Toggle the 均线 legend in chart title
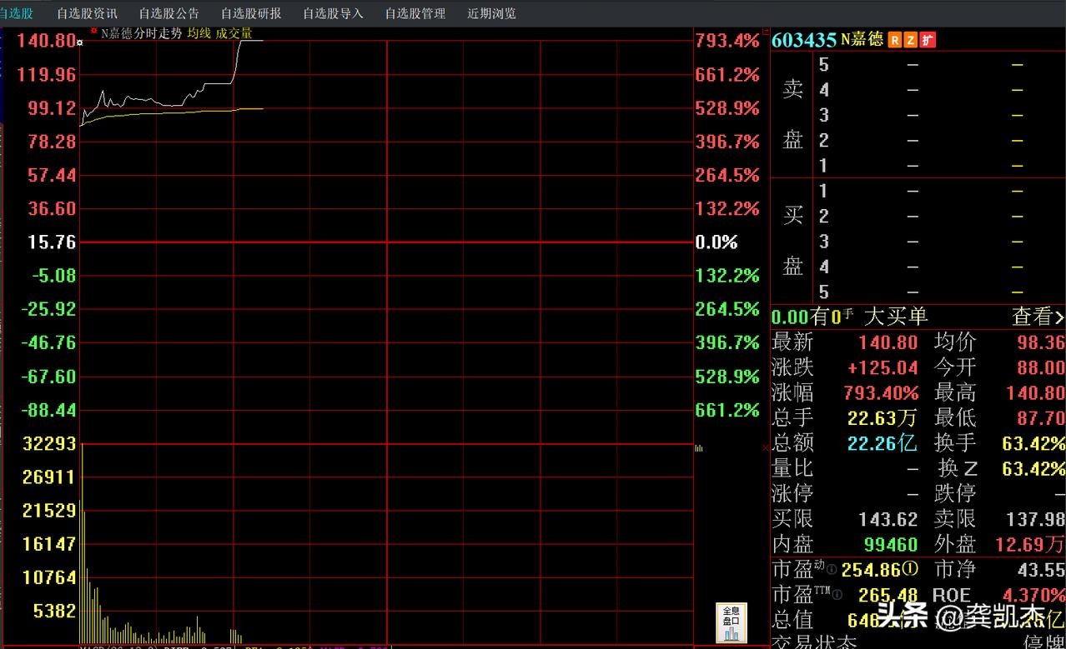This screenshot has height=649, width=1066. click(x=199, y=33)
